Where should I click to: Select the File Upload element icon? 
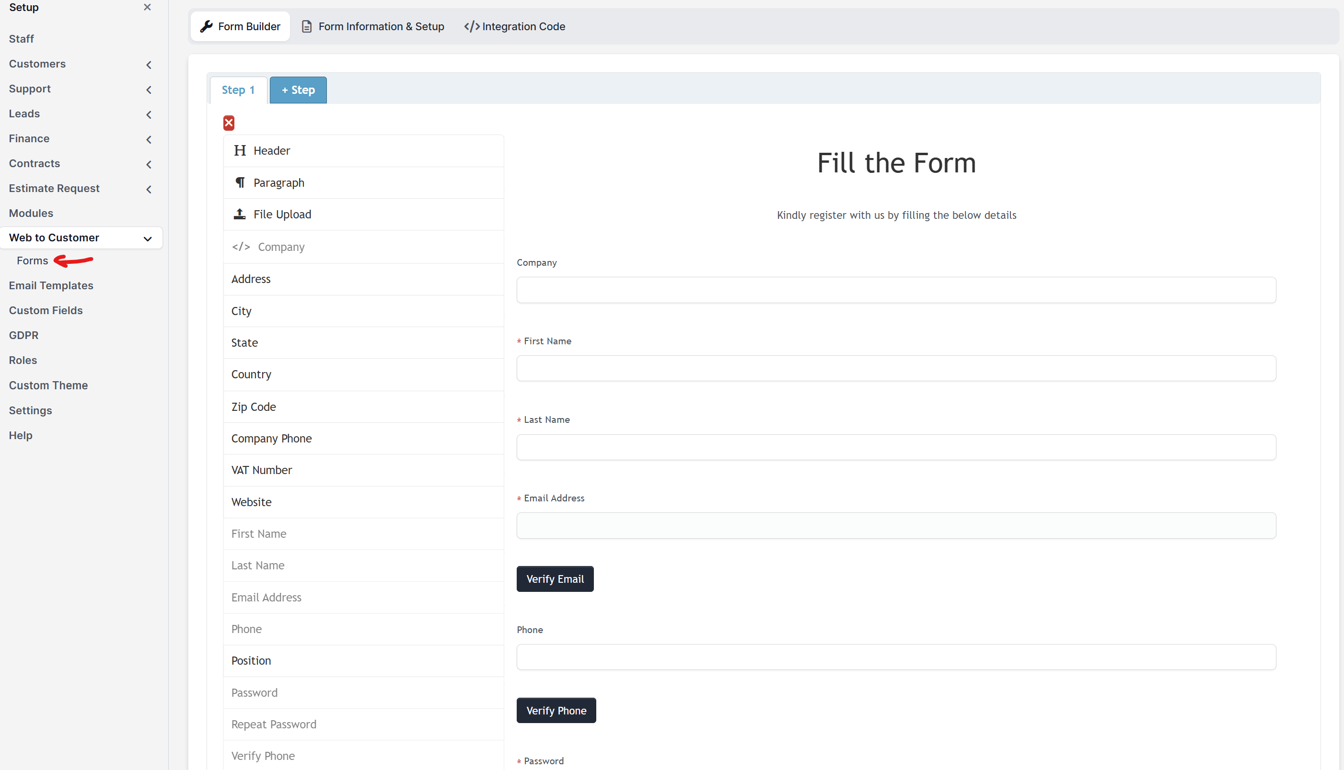pos(239,214)
